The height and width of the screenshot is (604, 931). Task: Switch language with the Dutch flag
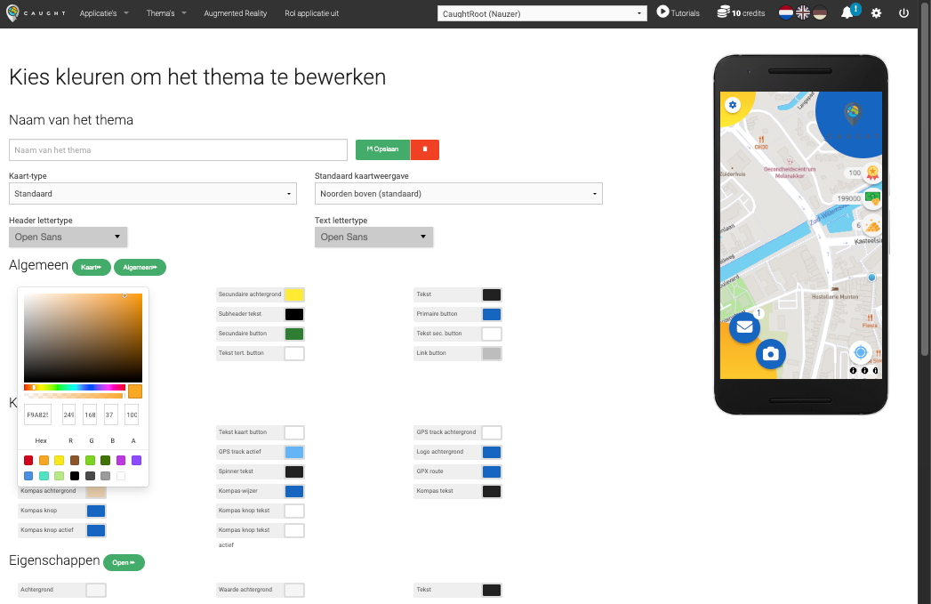[x=786, y=12]
